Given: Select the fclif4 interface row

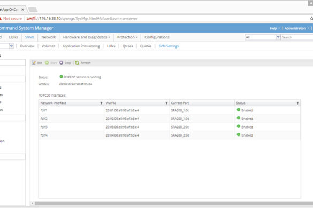Looking at the screenshot, I should click(170, 135).
